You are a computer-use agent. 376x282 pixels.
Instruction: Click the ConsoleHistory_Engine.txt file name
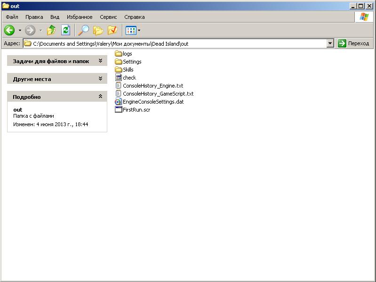tap(153, 86)
